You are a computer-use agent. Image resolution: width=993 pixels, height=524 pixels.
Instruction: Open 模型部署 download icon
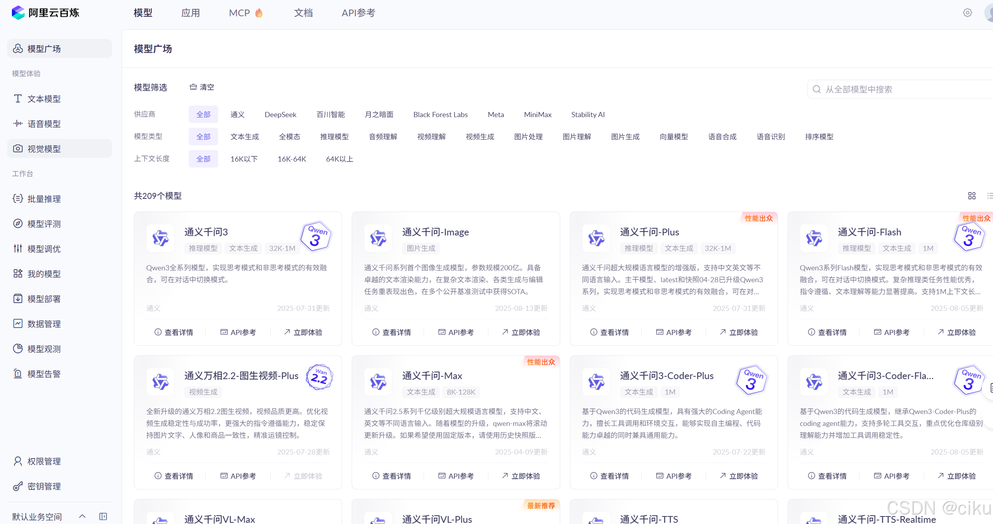coord(18,299)
